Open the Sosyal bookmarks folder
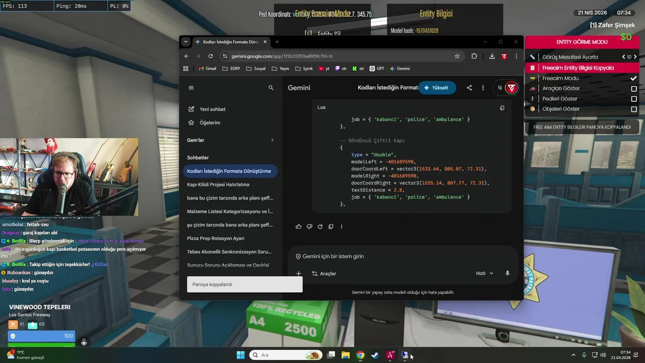This screenshot has height=363, width=645. (255, 69)
